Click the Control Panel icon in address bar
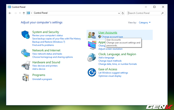Image resolution: width=174 pixels, height=110 pixels. click(29, 13)
